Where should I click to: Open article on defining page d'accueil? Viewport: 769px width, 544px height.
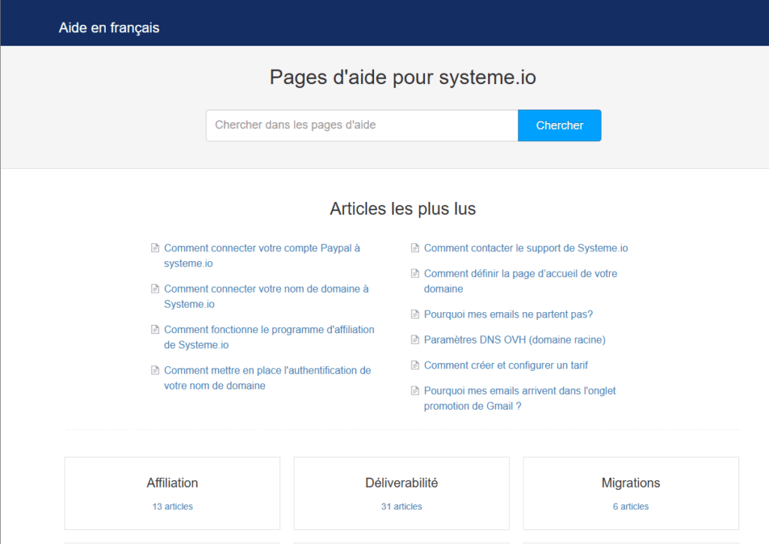[520, 281]
